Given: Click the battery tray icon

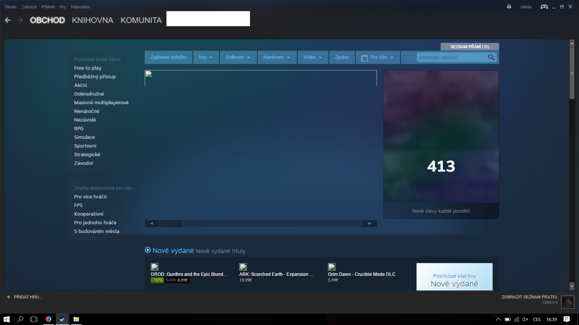Looking at the screenshot, I should (x=508, y=319).
